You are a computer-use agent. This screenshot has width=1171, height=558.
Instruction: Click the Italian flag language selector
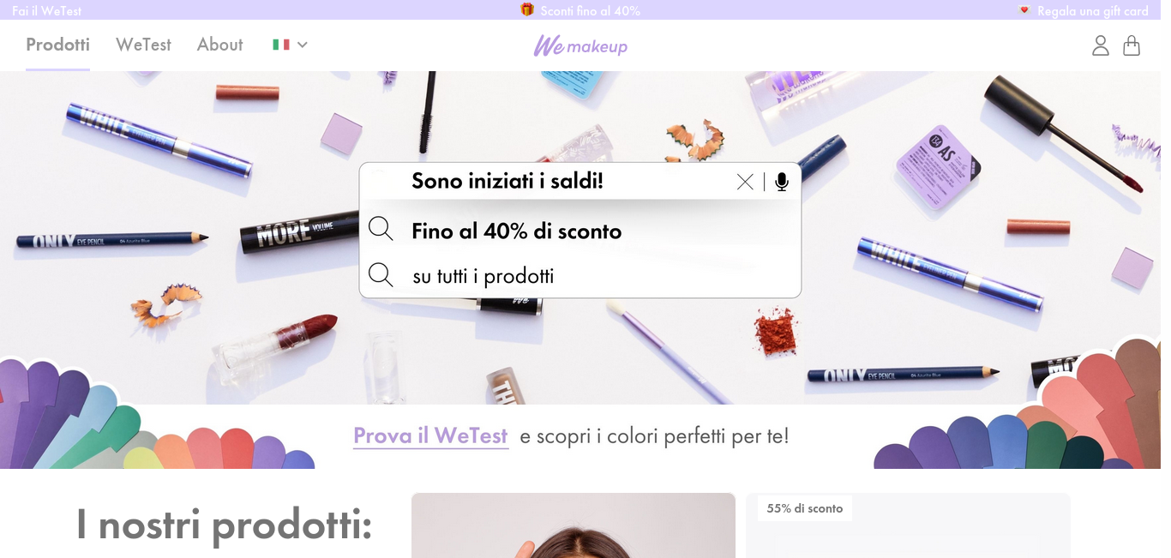[281, 45]
